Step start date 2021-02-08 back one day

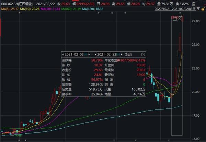63,54
